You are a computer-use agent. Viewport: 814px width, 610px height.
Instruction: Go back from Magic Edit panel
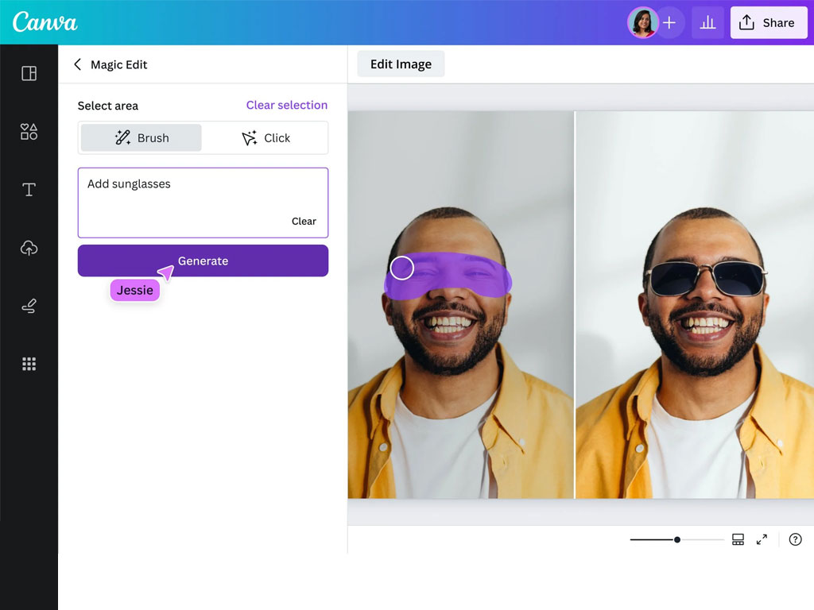(x=78, y=65)
